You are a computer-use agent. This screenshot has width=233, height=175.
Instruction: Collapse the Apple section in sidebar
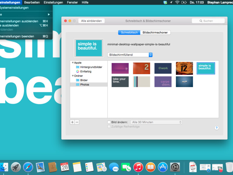[73, 63]
